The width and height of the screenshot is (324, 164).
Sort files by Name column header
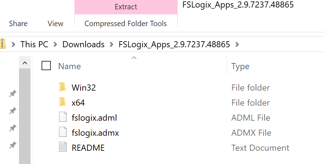click(69, 66)
